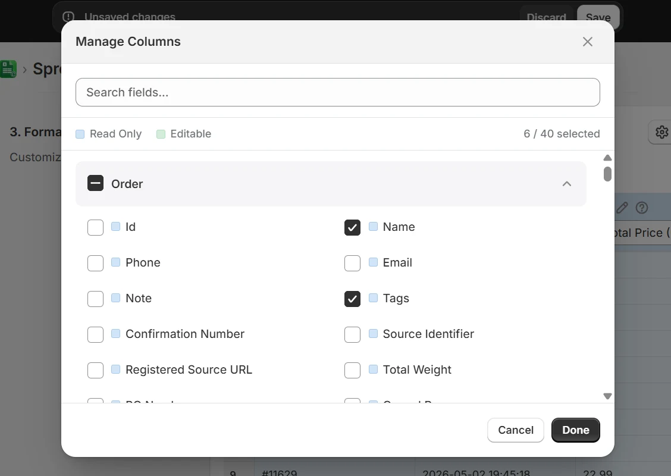This screenshot has width=671, height=476.
Task: Click the Manage Columns title
Action: 128,42
